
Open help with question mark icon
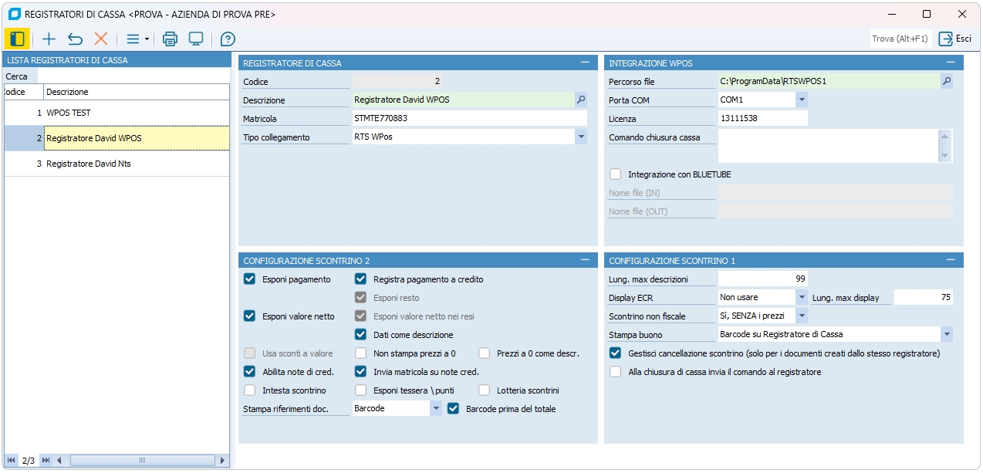(x=228, y=39)
